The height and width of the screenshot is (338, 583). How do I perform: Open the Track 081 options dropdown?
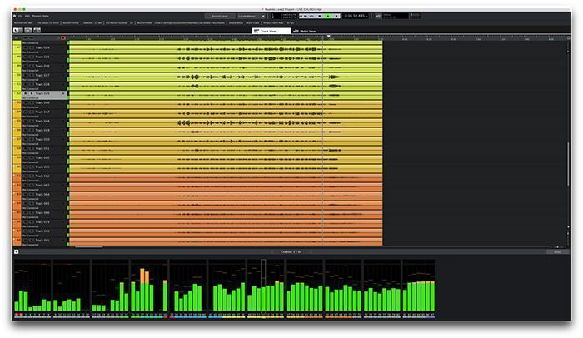pyautogui.click(x=63, y=241)
